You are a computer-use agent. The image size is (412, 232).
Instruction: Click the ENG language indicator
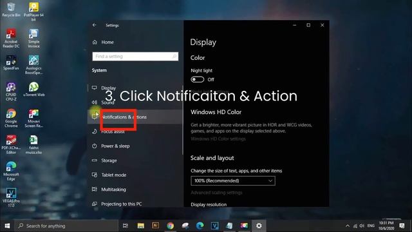click(371, 226)
